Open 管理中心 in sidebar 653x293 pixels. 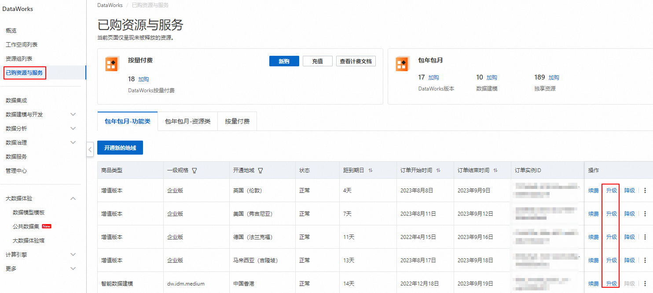click(x=16, y=170)
